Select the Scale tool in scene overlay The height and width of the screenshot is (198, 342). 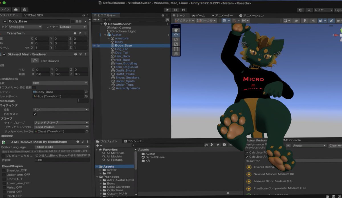click(176, 44)
